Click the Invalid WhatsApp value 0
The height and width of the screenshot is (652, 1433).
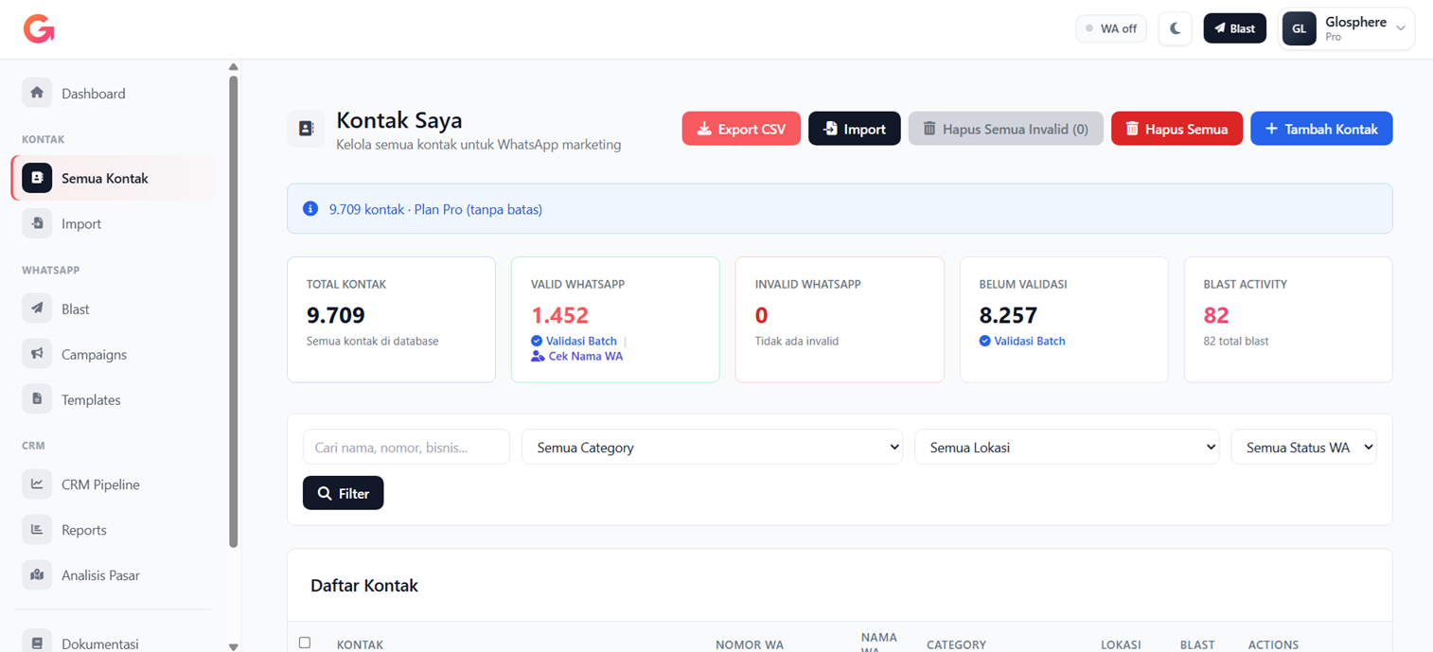(761, 315)
